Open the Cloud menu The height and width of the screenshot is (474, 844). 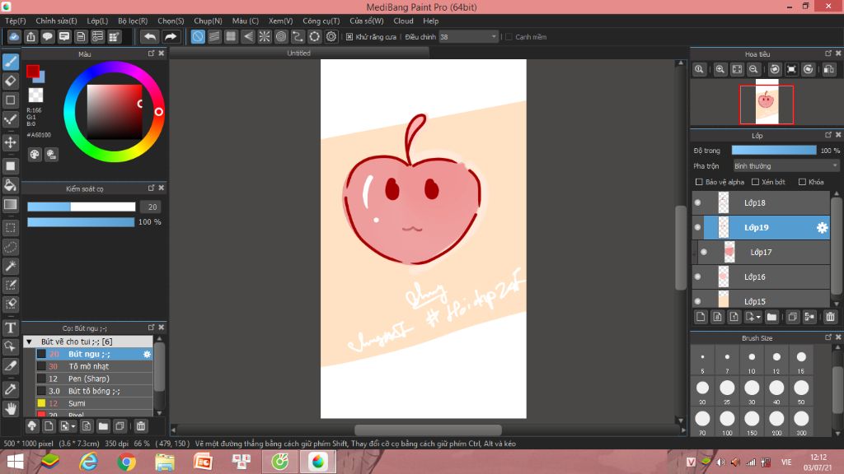(403, 21)
